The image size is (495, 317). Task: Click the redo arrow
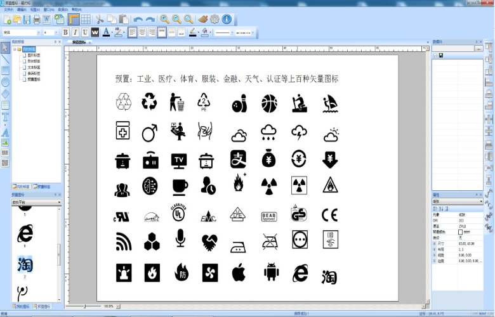point(150,20)
